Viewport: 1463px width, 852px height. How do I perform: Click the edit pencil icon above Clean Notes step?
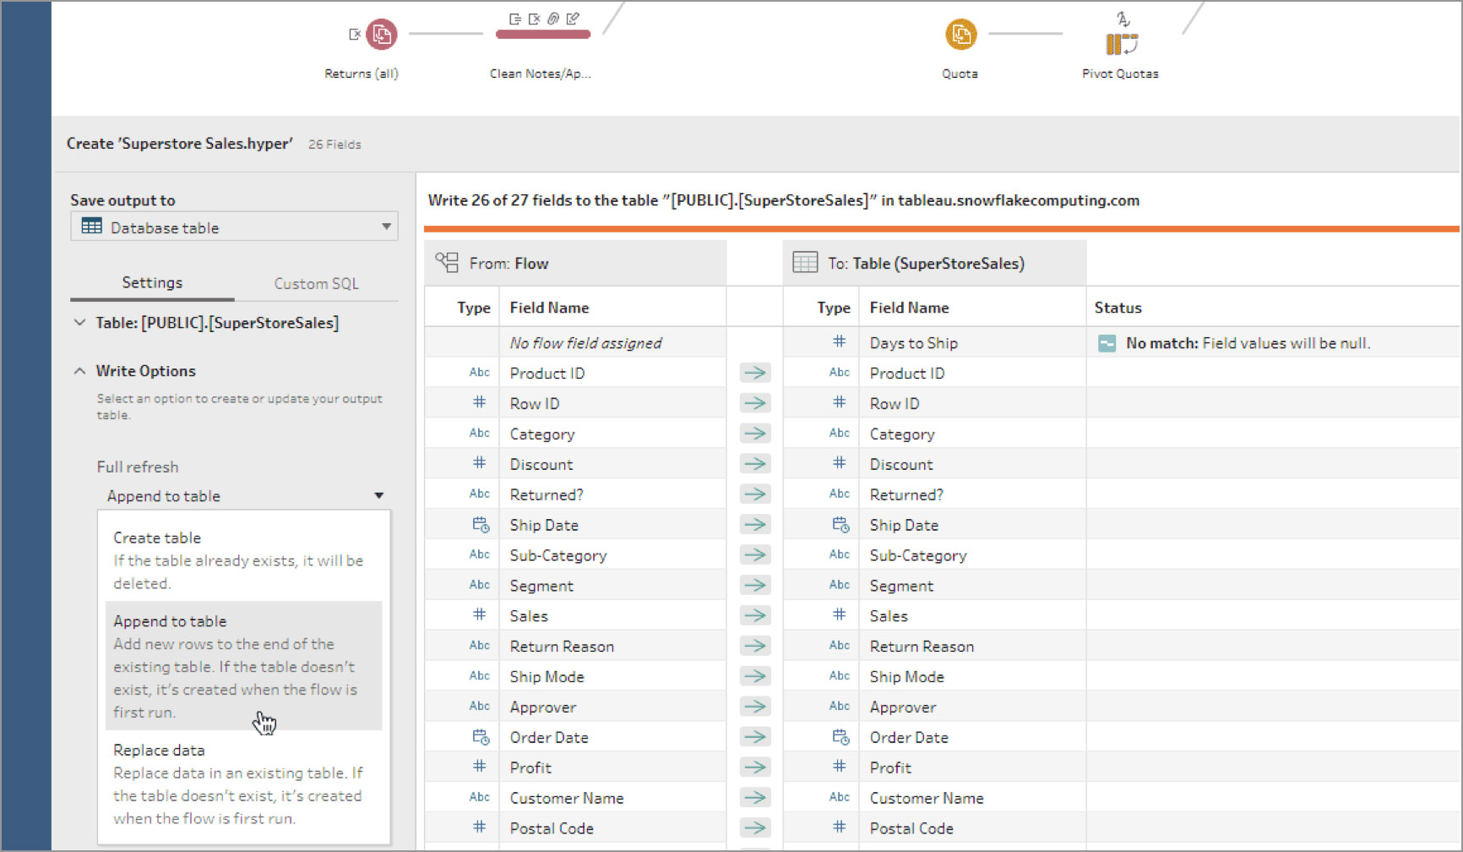pyautogui.click(x=573, y=18)
